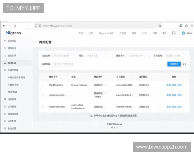The image size is (194, 155).
Task: Open MCP管理 submenu item
Action: point(12,92)
